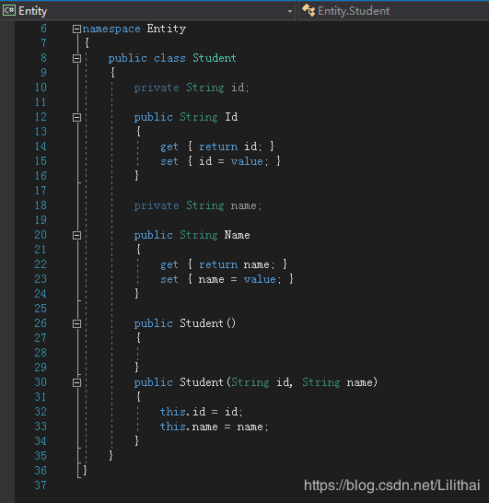The height and width of the screenshot is (503, 489).
Task: Click the Student class name on line 8
Action: click(215, 58)
